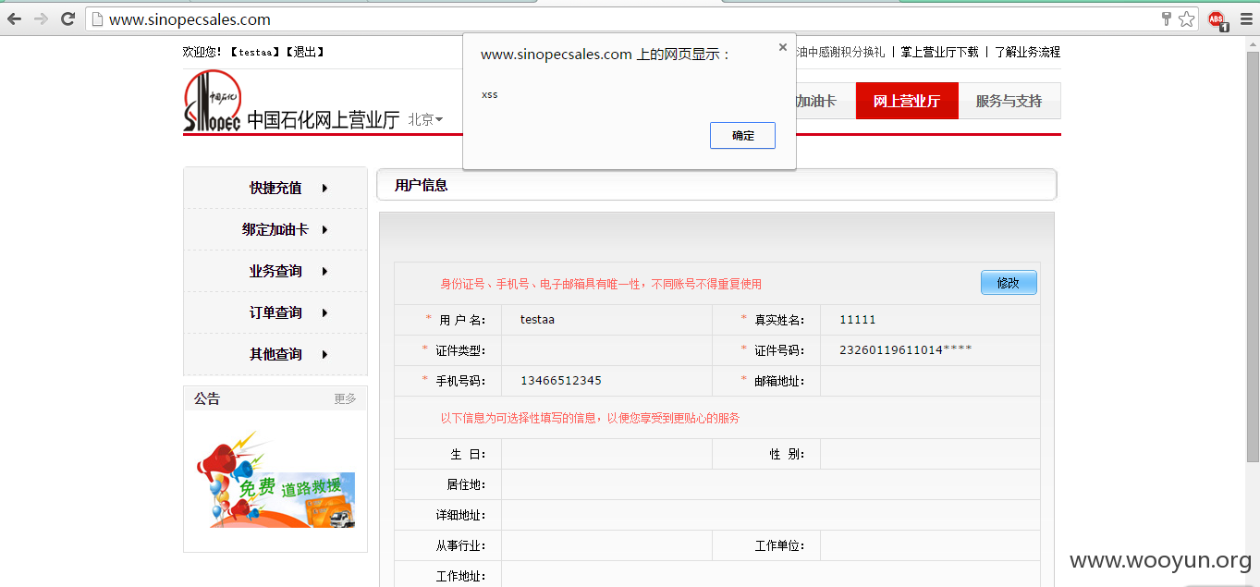Confirm the xss alert with 确定
This screenshot has width=1260, height=587.
(x=742, y=135)
